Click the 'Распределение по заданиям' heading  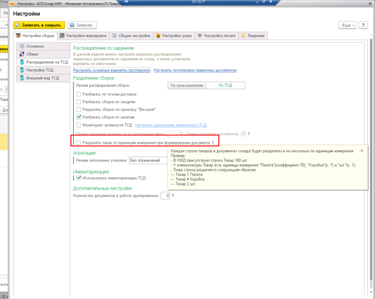tap(104, 48)
